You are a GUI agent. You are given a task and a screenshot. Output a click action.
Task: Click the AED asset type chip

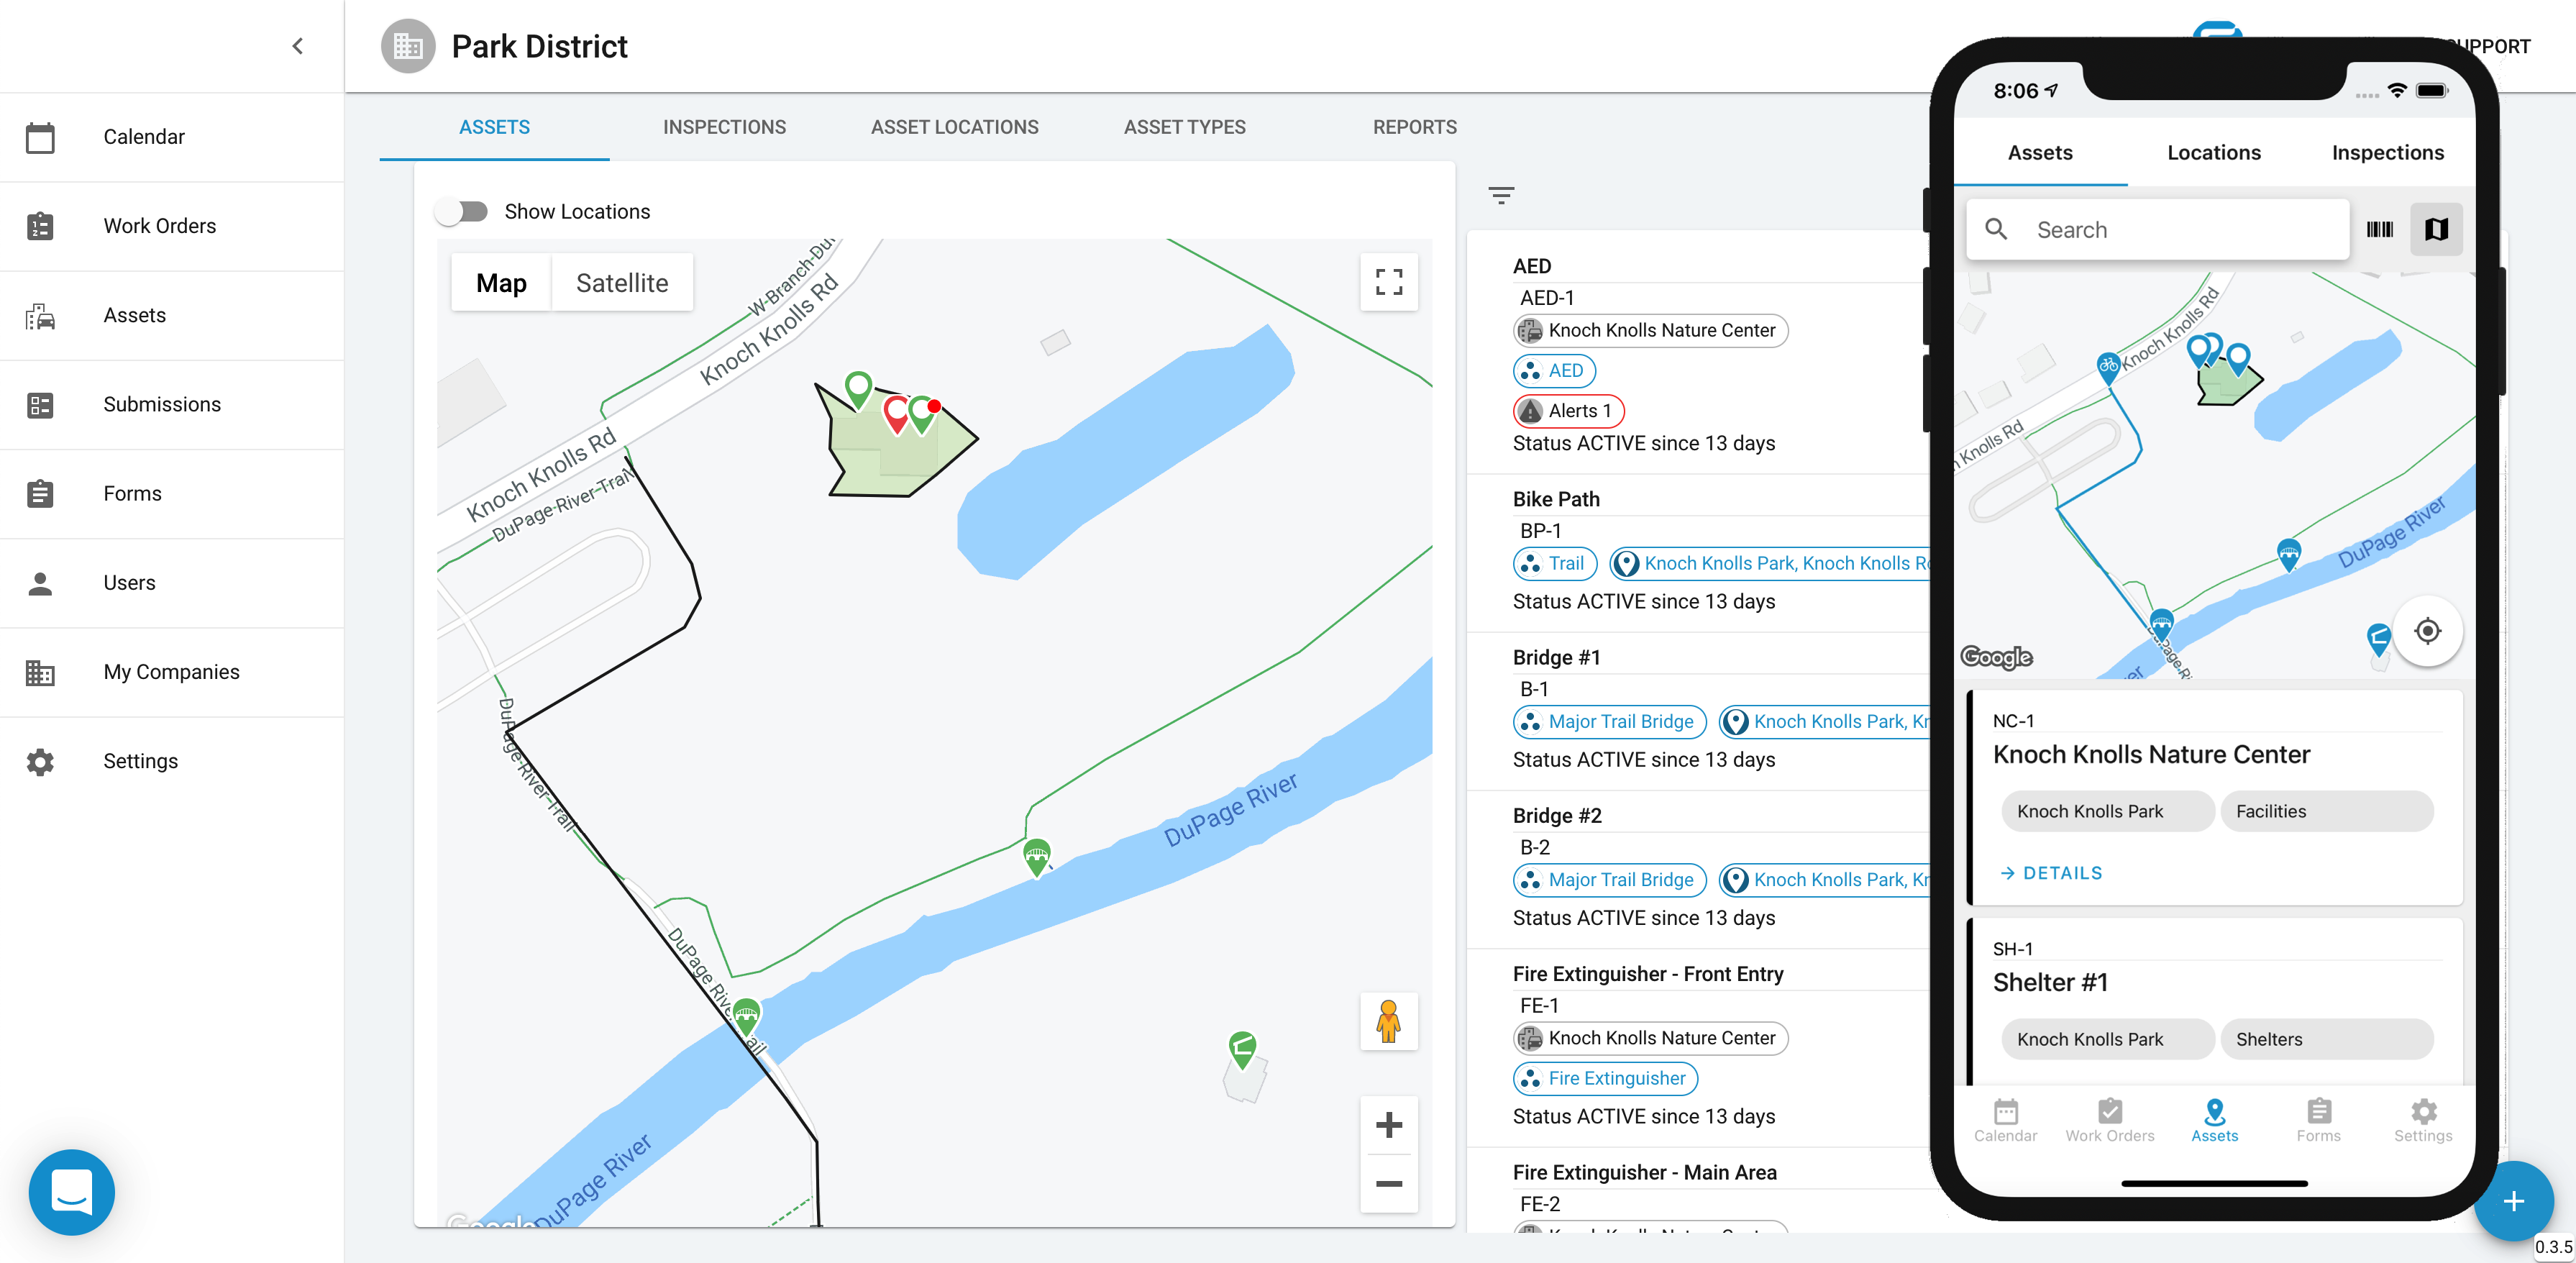tap(1554, 371)
